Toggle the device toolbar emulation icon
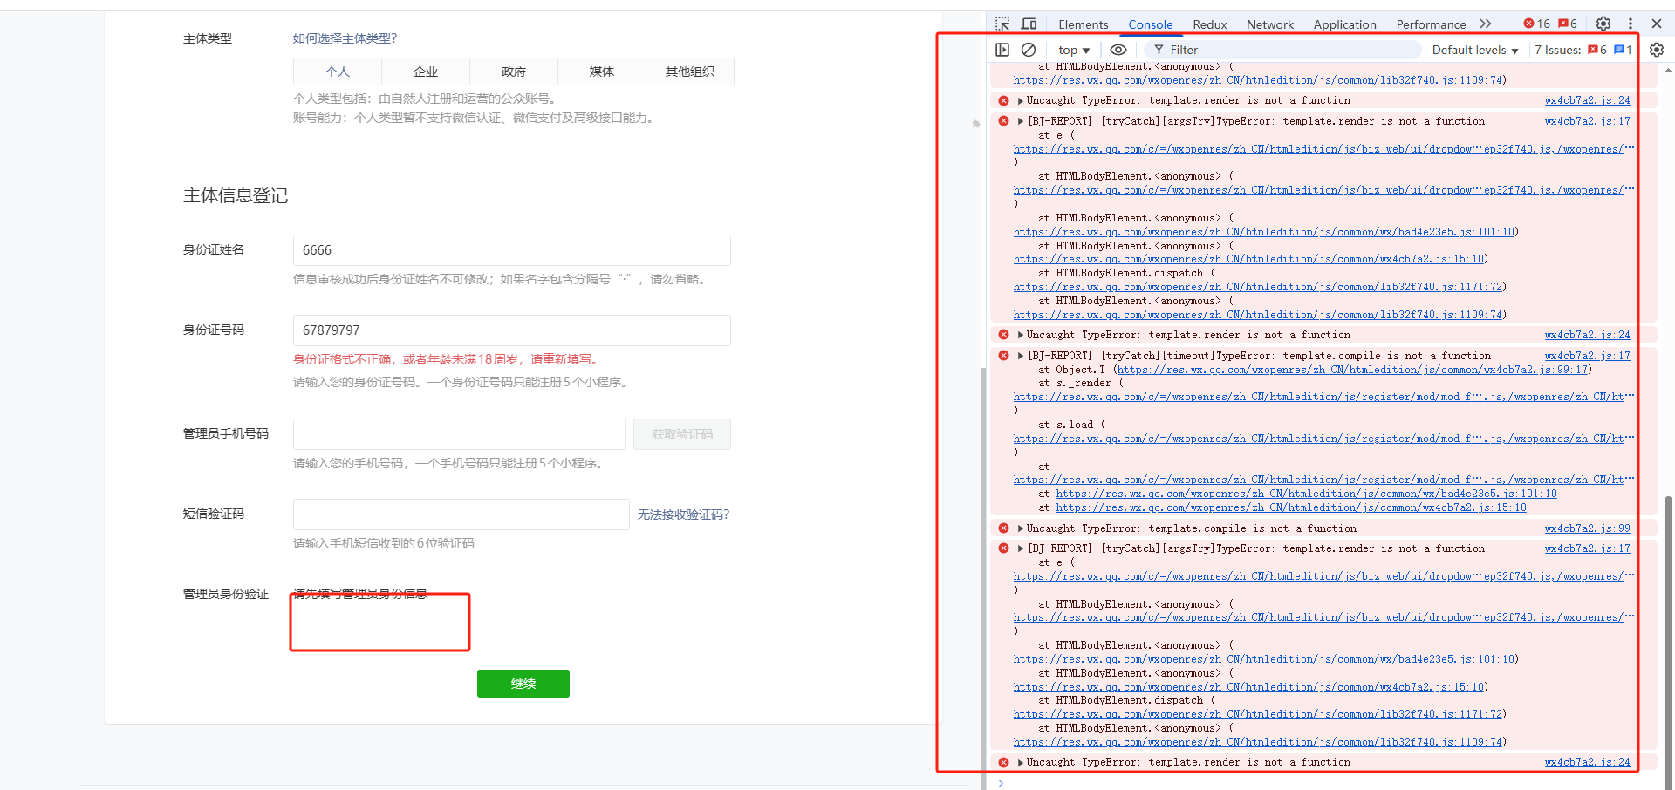The image size is (1675, 790). tap(1029, 24)
